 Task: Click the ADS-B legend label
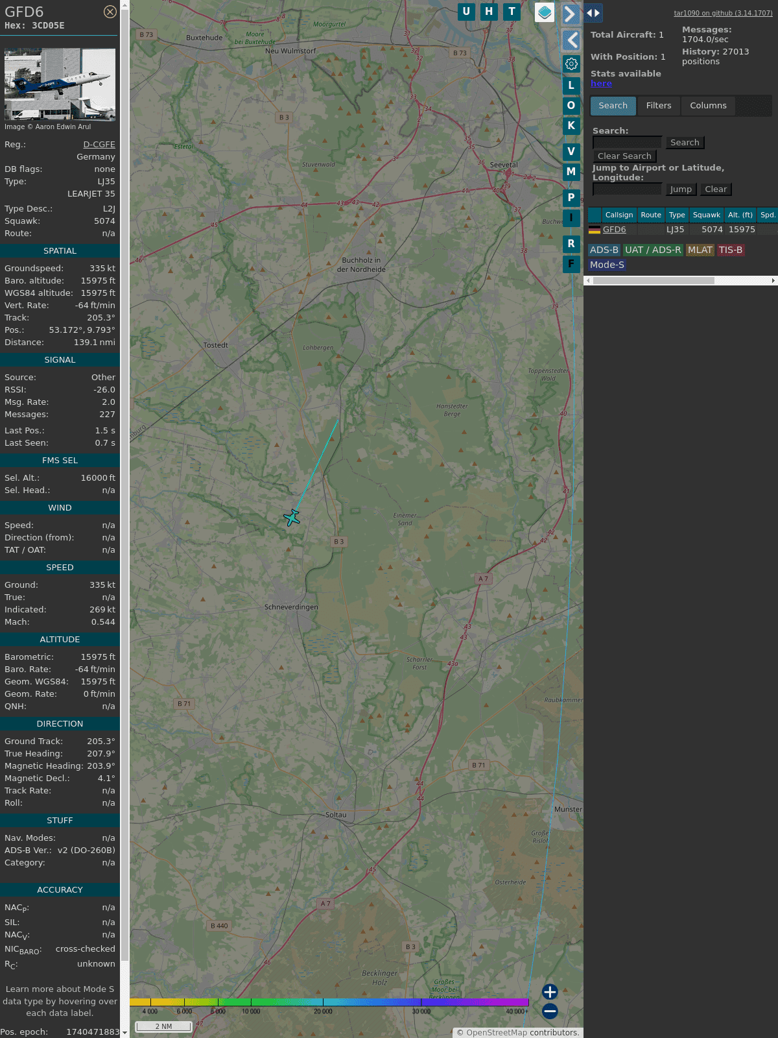click(604, 250)
